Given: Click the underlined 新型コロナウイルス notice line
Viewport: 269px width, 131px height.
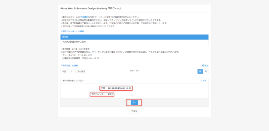Looking at the screenshot, I should 112,20.
